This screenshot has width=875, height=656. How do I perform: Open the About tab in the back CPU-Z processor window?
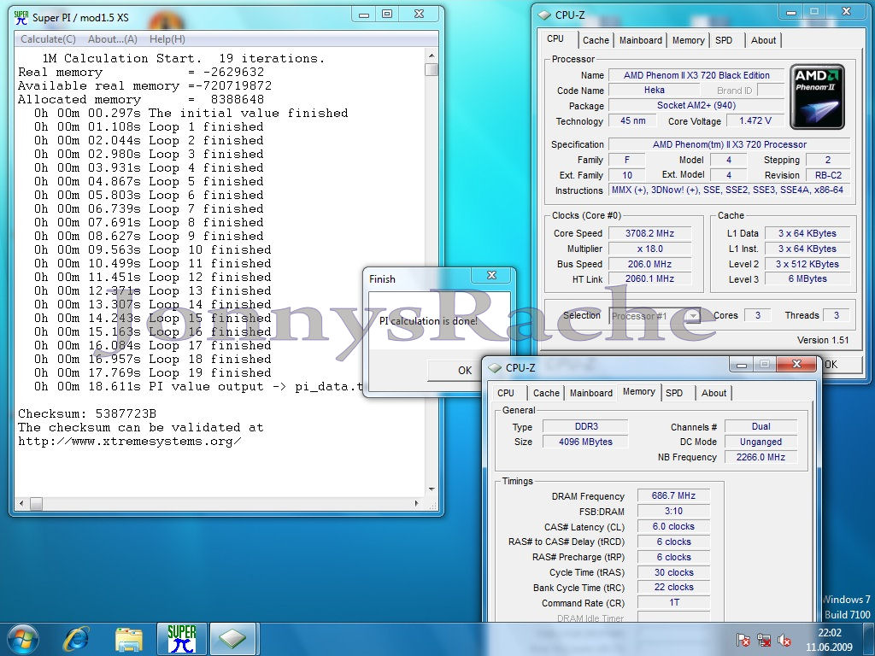click(763, 40)
